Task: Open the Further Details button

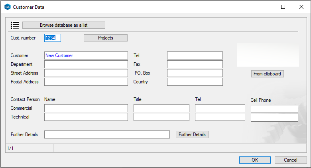Action: coord(192,134)
